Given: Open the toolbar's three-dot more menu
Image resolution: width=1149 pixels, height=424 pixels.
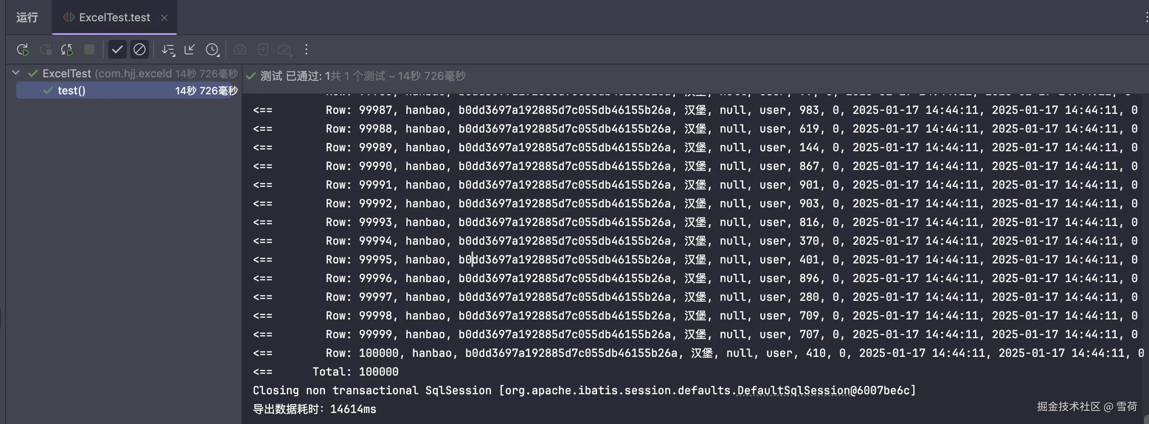Looking at the screenshot, I should pyautogui.click(x=306, y=49).
